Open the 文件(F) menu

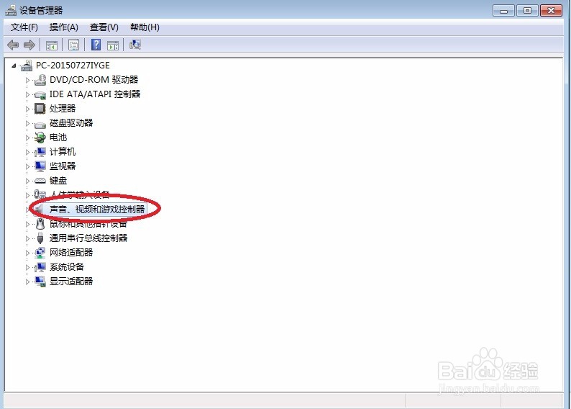[24, 27]
